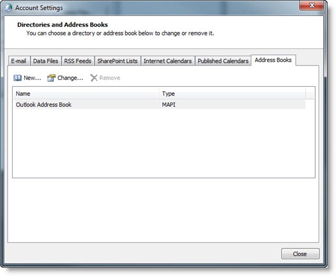Switch to the Data Files tab

[45, 61]
